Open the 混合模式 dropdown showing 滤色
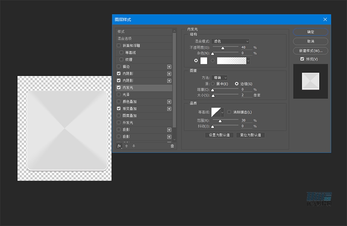Screen dimensions: 347x226 point(231,41)
